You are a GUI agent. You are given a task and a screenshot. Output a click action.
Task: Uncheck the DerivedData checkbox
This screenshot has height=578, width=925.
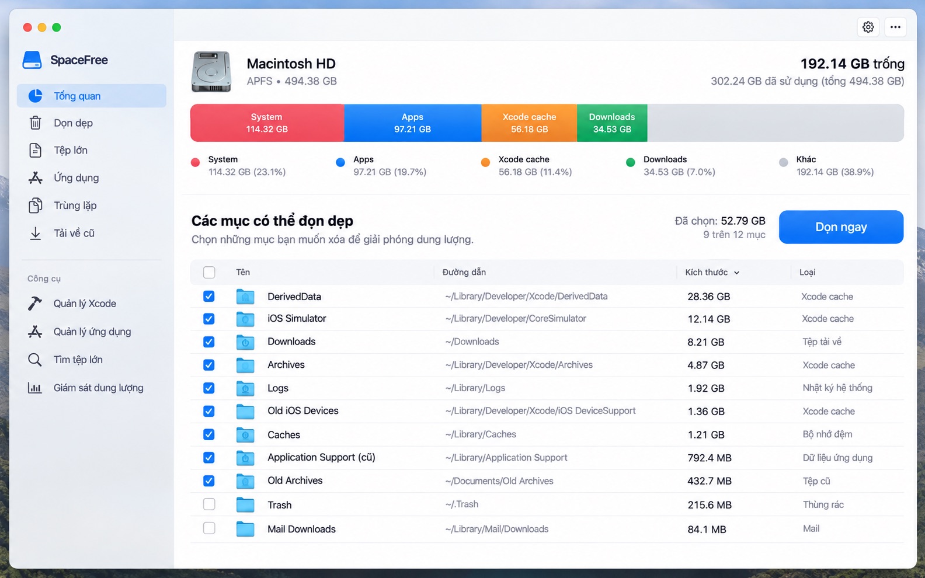tap(209, 297)
